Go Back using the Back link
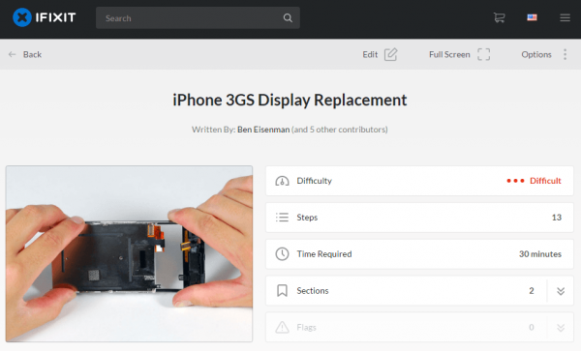 pos(32,54)
